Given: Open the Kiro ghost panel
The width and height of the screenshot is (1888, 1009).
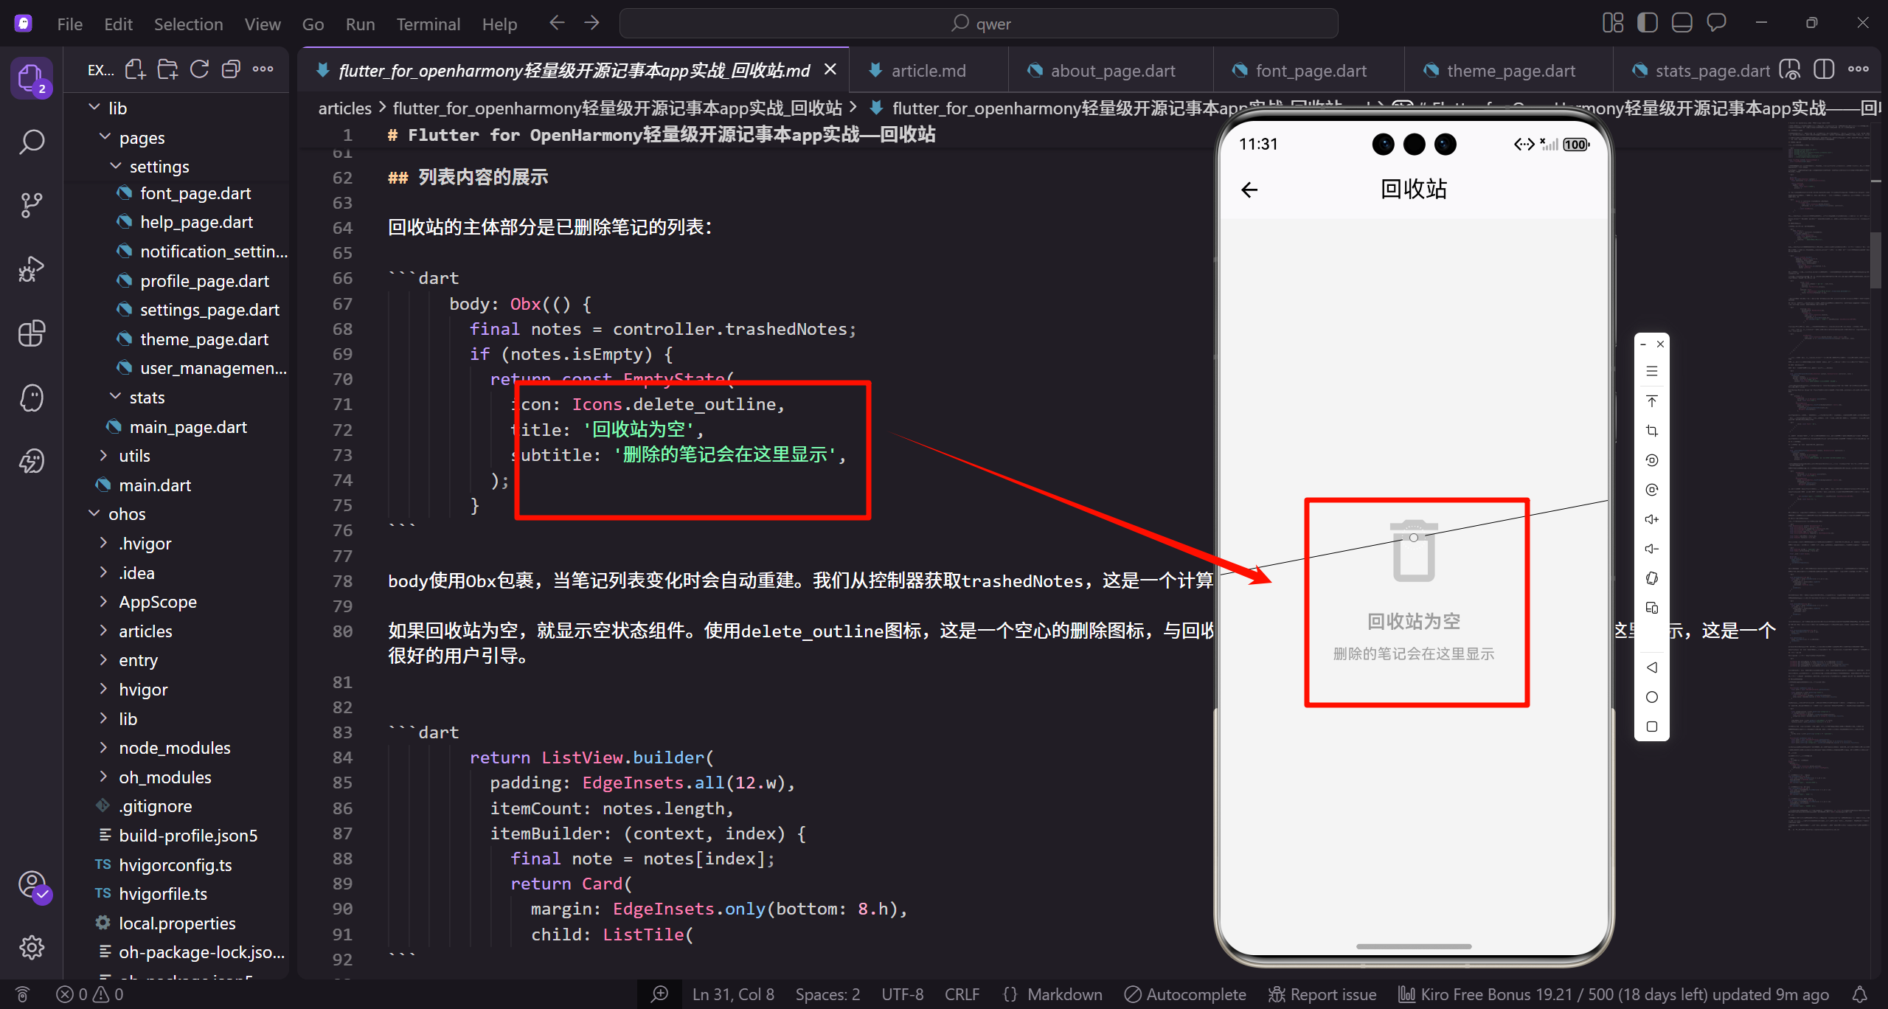Looking at the screenshot, I should coord(31,398).
